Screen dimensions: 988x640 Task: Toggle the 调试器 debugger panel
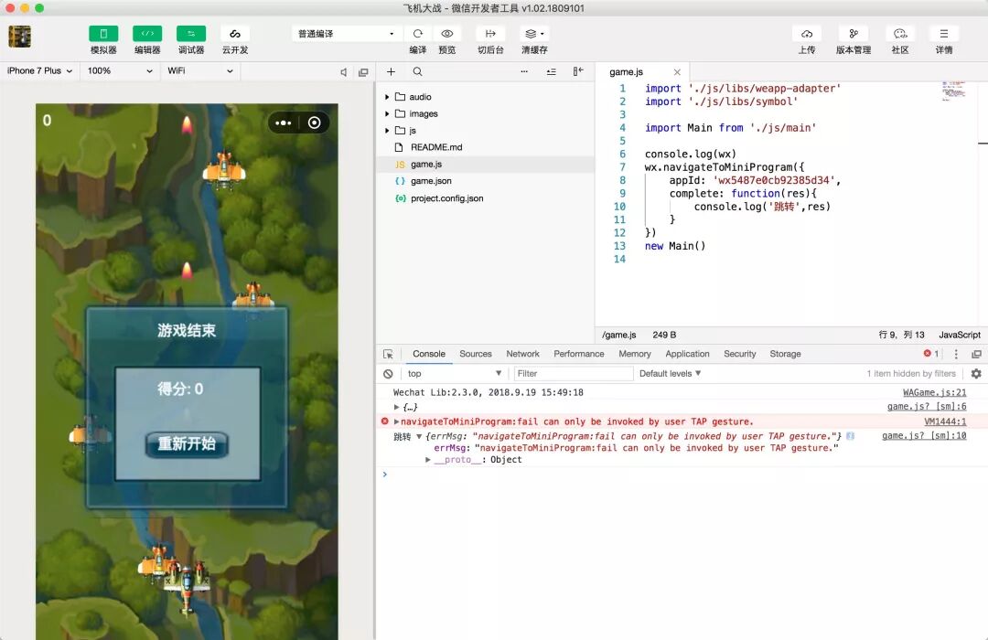click(191, 34)
